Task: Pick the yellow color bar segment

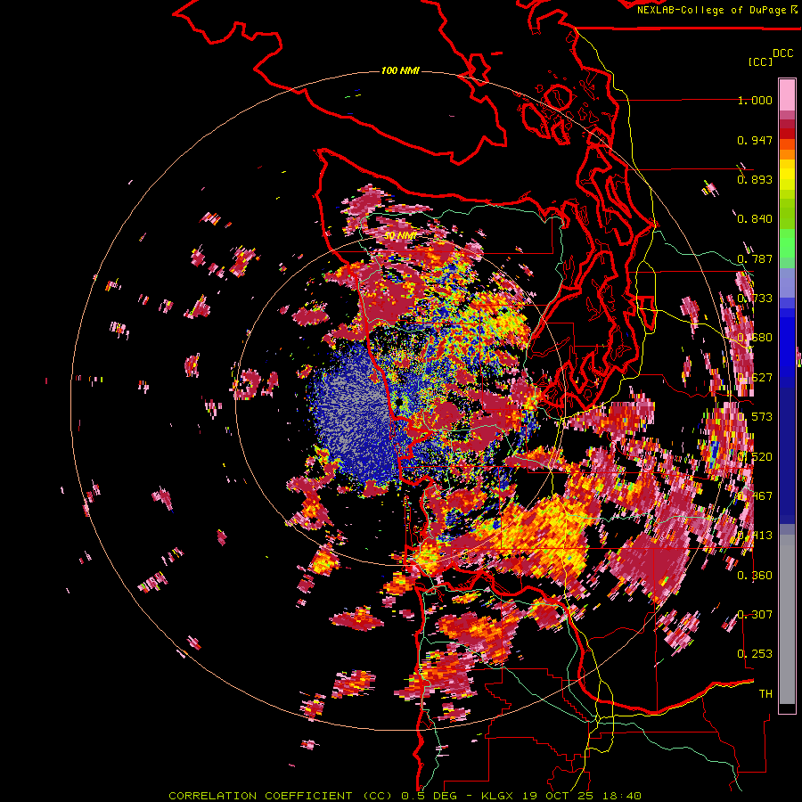Action: click(787, 176)
